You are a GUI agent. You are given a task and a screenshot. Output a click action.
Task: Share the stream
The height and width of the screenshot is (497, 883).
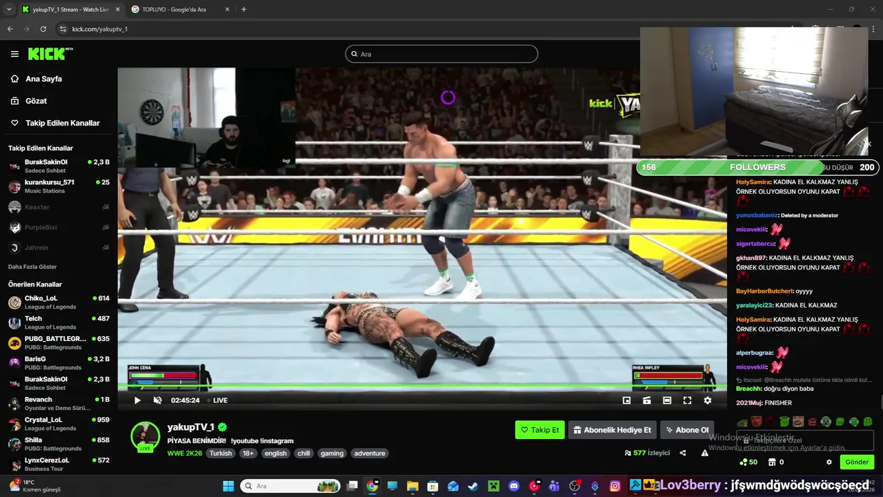(683, 453)
